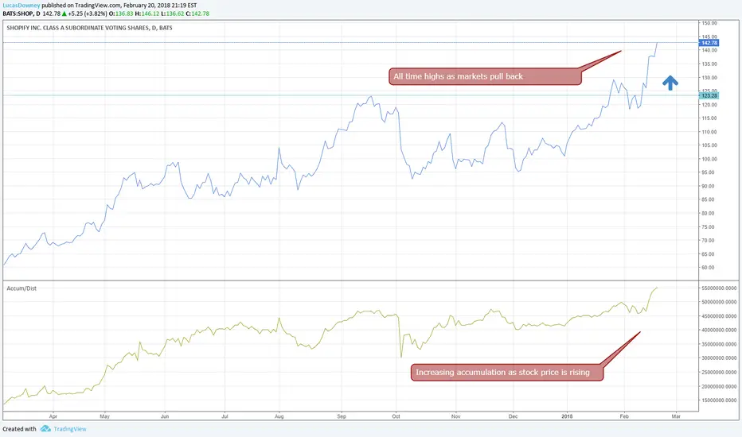Click the May label on the time axis
Screen dimensions: 742x437
pyautogui.click(x=104, y=416)
